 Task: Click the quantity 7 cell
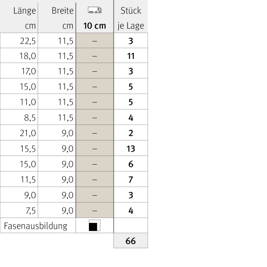click(131, 179)
